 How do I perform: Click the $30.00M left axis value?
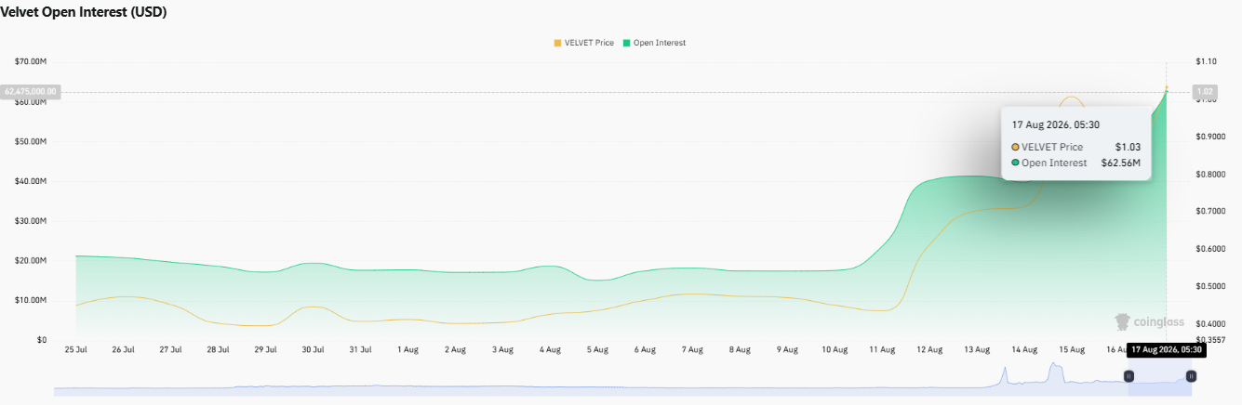[31, 221]
